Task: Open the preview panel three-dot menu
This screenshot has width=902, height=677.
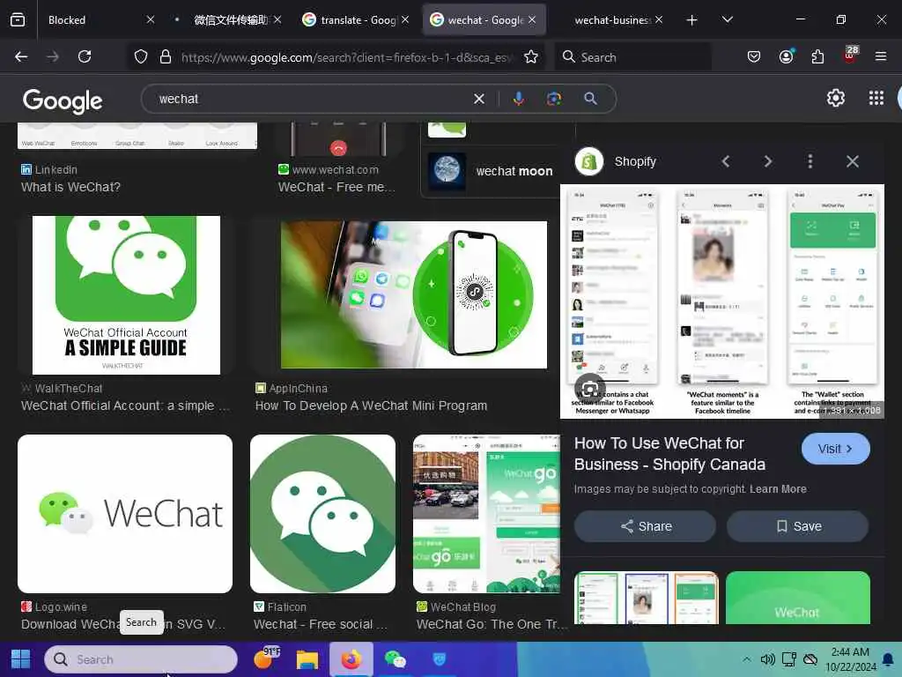Action: point(810,162)
